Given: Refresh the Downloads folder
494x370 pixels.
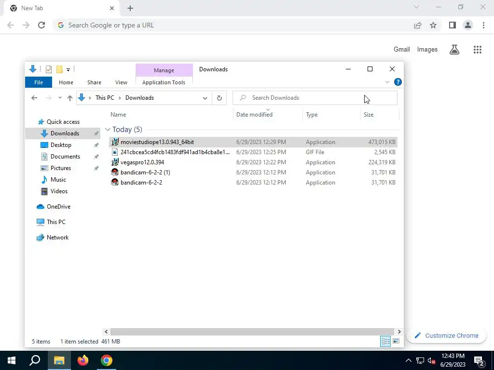Looking at the screenshot, I should click(220, 98).
